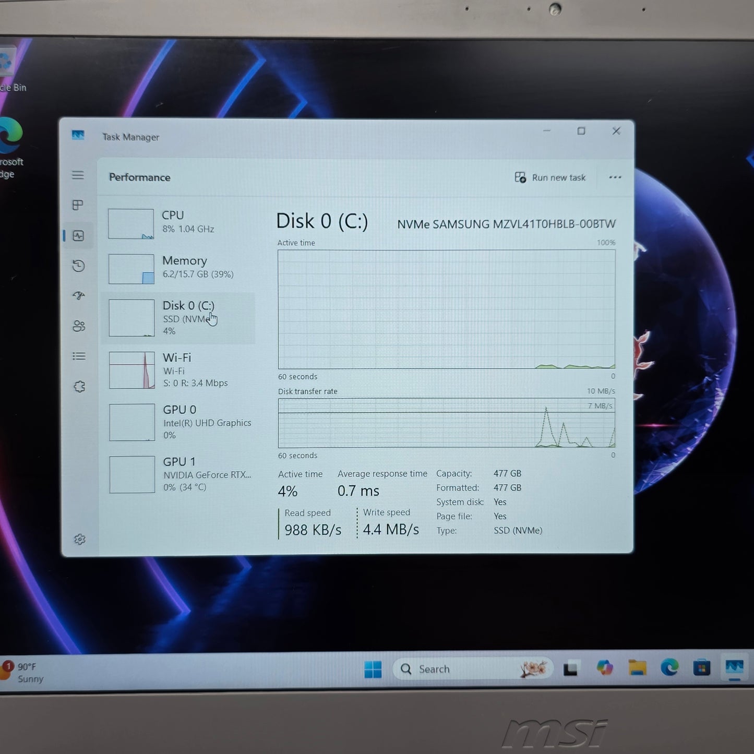Toggle the navigation pane with the hamburger icon
Viewport: 754px width, 754px height.
[x=78, y=175]
